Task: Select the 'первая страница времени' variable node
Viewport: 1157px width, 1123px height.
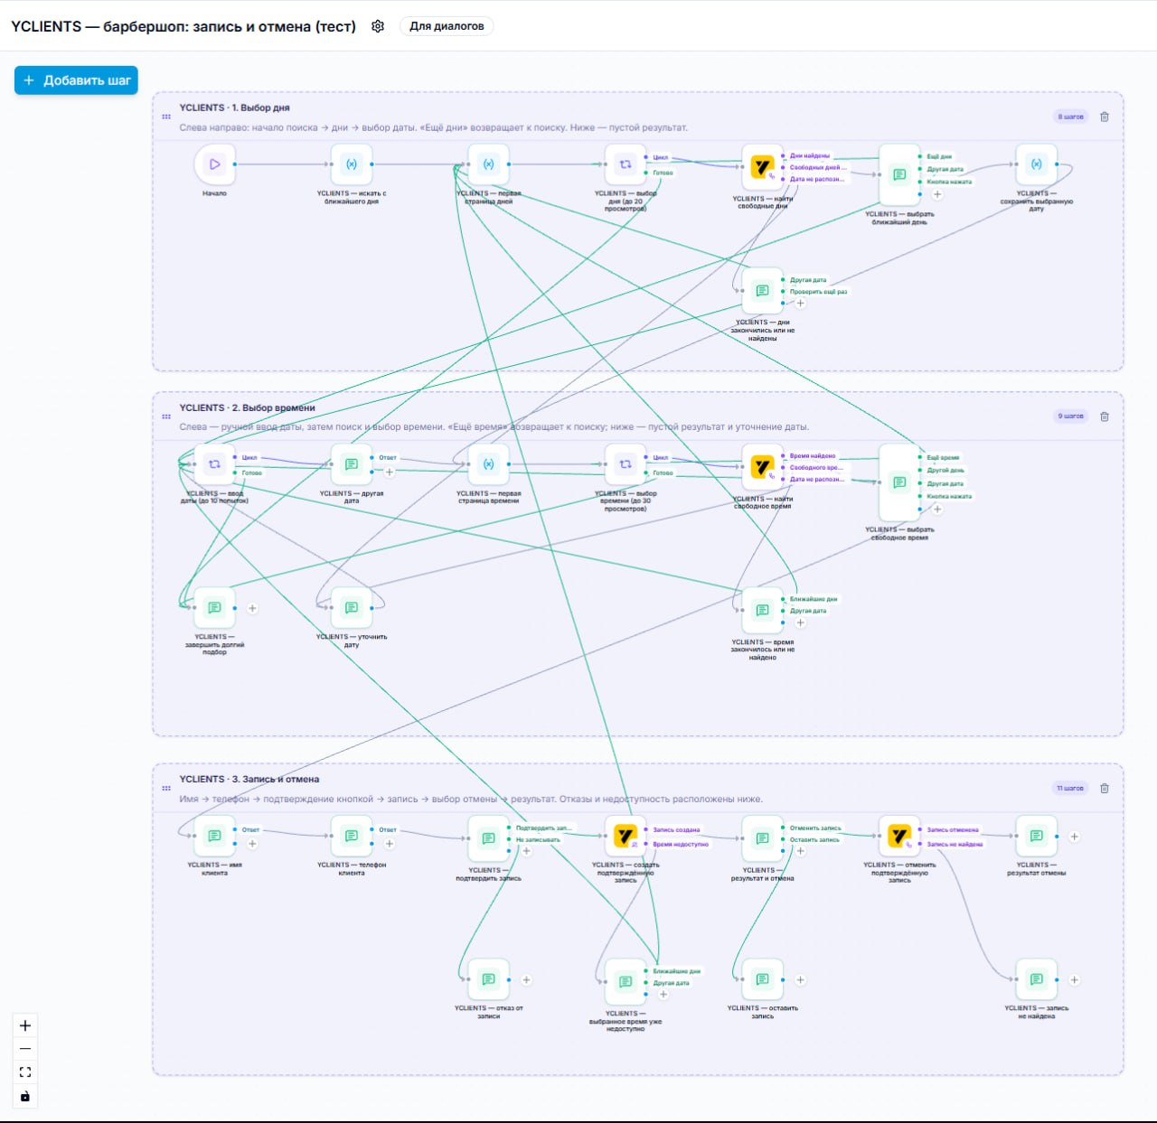Action: pyautogui.click(x=488, y=464)
